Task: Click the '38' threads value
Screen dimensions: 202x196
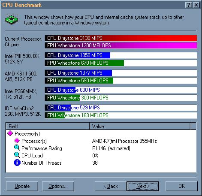Action: pyautogui.click(x=95, y=163)
